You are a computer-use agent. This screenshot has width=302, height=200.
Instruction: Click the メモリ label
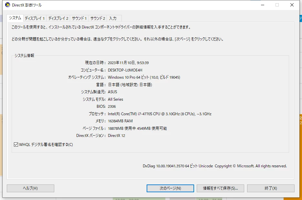click(x=101, y=121)
